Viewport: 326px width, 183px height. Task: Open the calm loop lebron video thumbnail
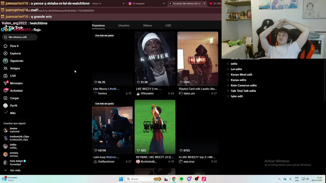(x=112, y=127)
